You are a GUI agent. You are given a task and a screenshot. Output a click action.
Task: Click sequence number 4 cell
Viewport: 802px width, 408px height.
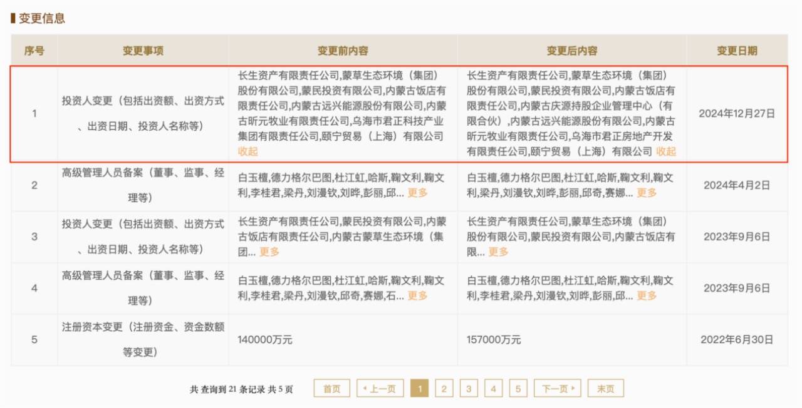pos(34,288)
